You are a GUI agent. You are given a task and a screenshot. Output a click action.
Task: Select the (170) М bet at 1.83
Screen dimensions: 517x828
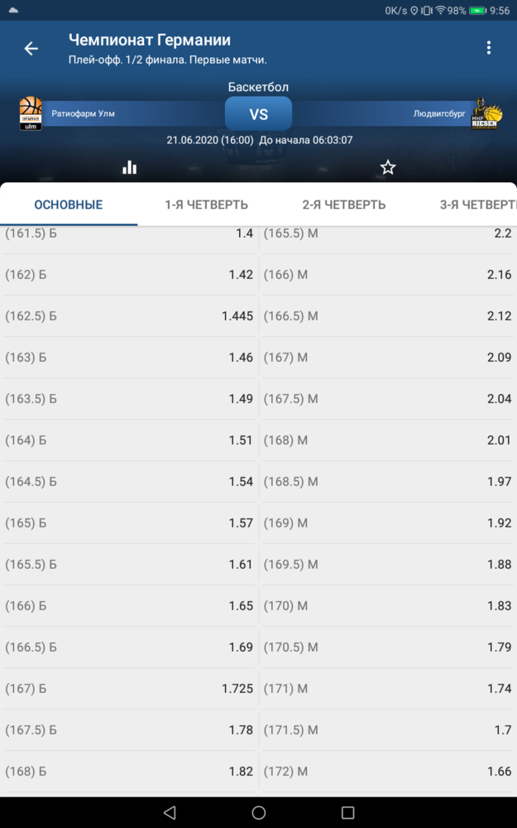tap(388, 606)
